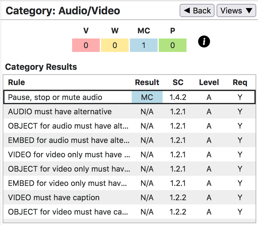Viewport: 258px width, 225px height.
Task: Open 'VIDEO must have caption' rule
Action: pos(54,198)
